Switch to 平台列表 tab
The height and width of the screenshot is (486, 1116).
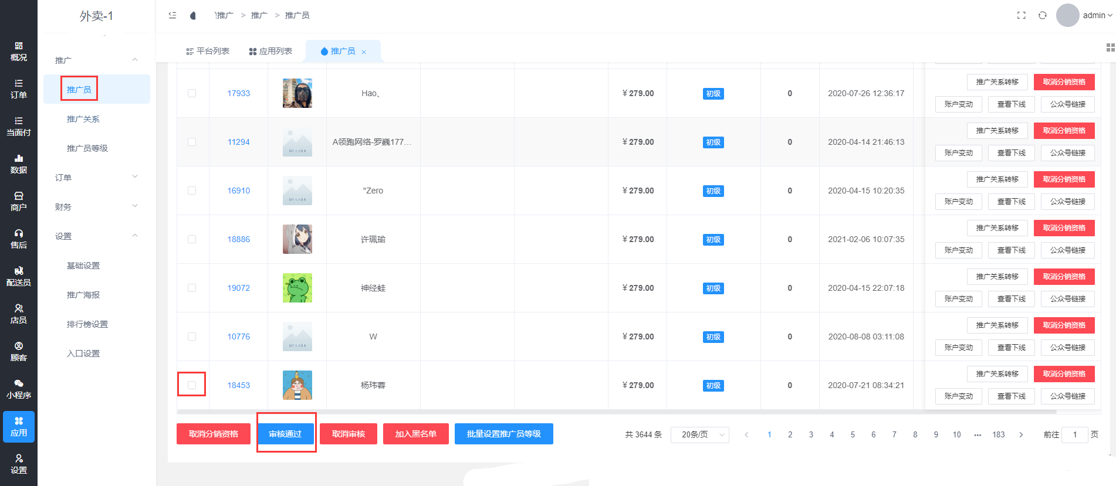click(x=208, y=52)
